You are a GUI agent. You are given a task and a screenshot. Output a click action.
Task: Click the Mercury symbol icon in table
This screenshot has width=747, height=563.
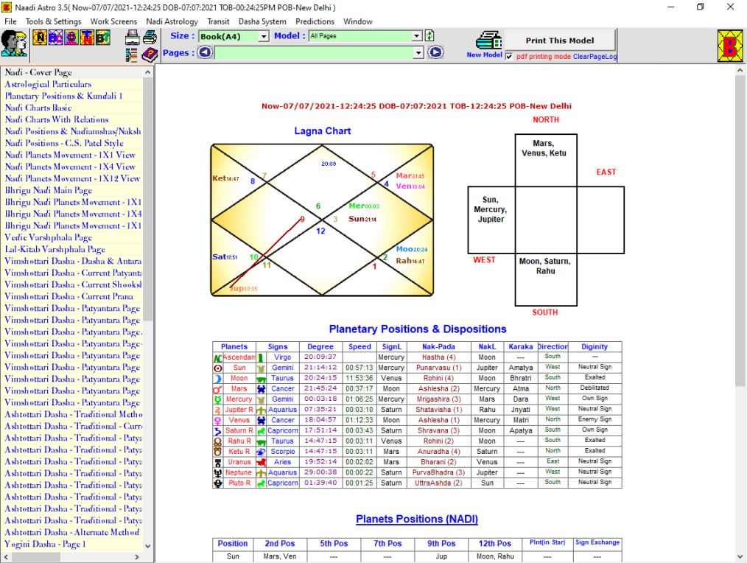tap(218, 399)
